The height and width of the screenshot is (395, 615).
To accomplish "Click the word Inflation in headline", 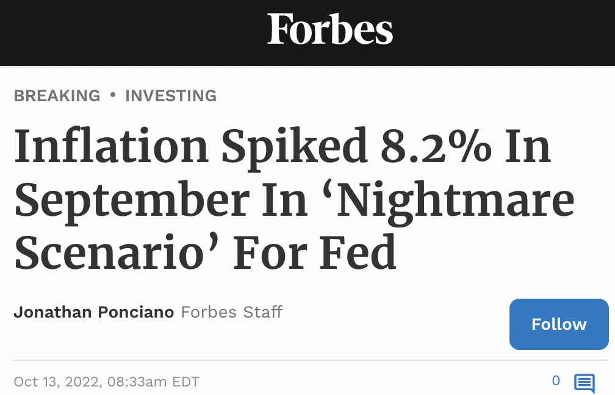I will pyautogui.click(x=111, y=148).
